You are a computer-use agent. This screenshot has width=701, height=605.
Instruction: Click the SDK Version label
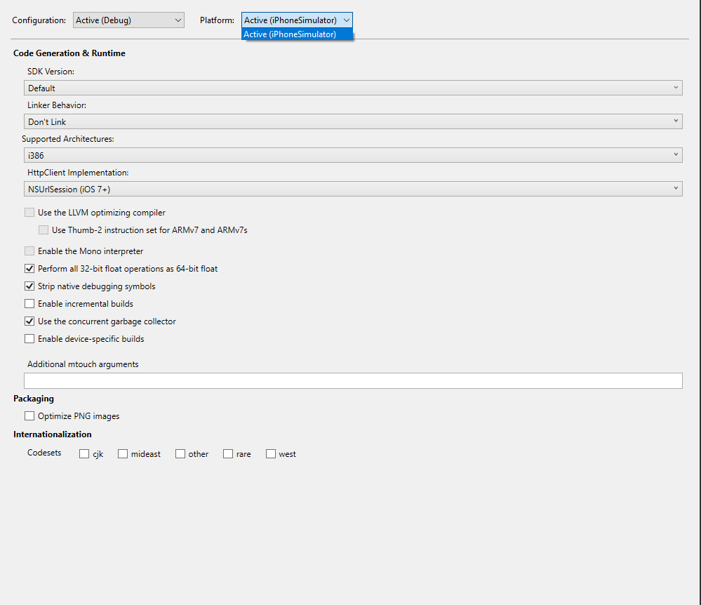point(51,72)
